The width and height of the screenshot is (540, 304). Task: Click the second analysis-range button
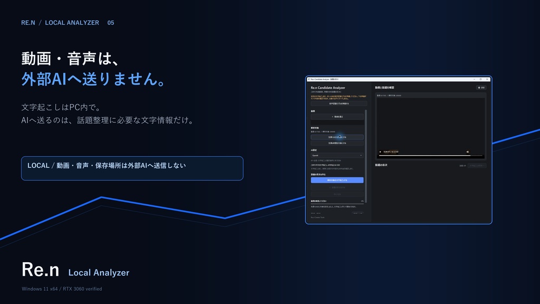[x=337, y=143]
